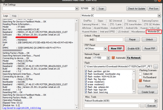Click the browse button beside flash path
The image size is (163, 110).
point(156,66)
